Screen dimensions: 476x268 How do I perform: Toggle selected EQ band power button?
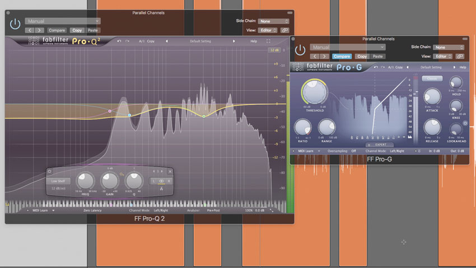coord(49,172)
